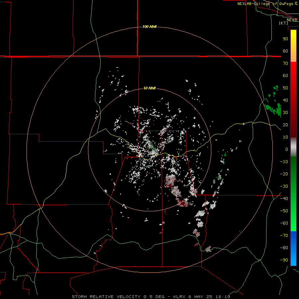299x299 pixels.
Task: Click the "30" value on velocity scale
Action: click(x=285, y=113)
